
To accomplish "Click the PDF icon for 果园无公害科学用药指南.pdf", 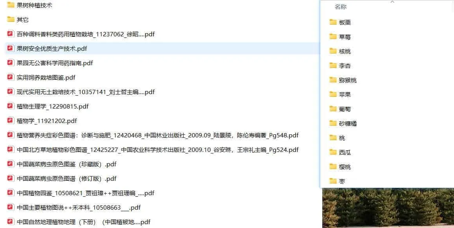I will [x=10, y=63].
